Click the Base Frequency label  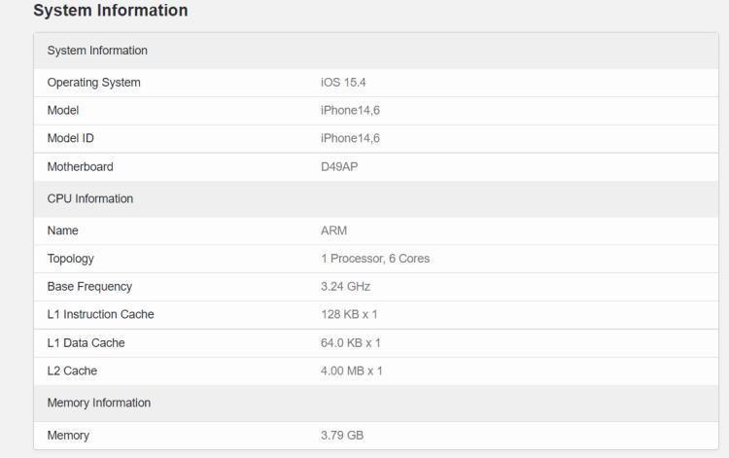[x=89, y=287]
